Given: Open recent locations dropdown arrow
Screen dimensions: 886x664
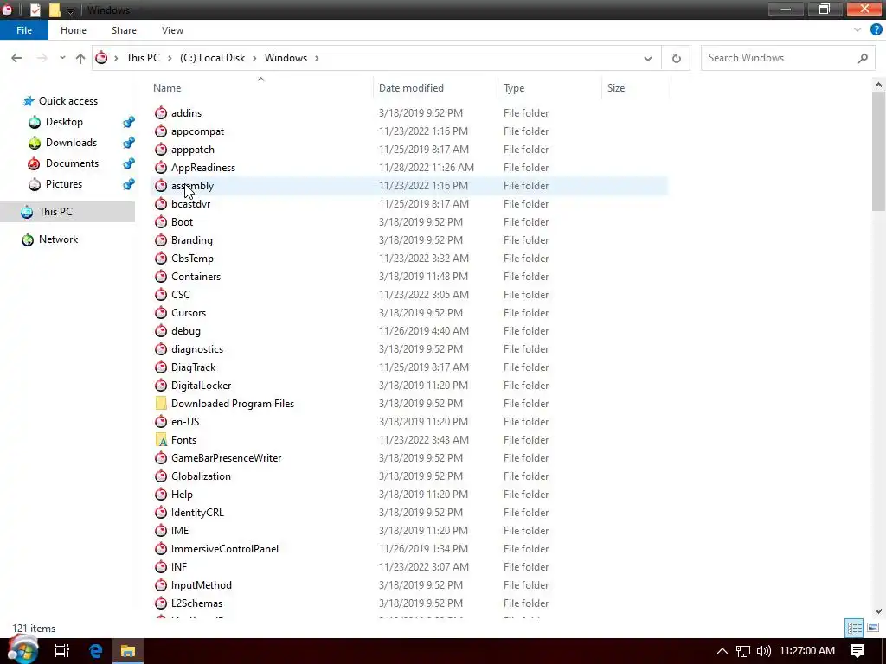Looking at the screenshot, I should (62, 58).
